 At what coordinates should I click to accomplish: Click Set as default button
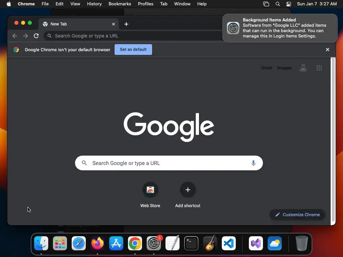point(133,50)
